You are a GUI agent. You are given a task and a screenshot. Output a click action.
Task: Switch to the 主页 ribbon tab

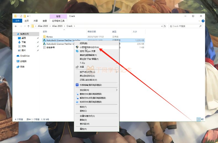(x=26, y=21)
